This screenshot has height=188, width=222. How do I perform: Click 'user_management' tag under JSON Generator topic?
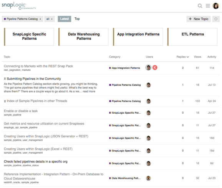pyautogui.click(x=33, y=140)
